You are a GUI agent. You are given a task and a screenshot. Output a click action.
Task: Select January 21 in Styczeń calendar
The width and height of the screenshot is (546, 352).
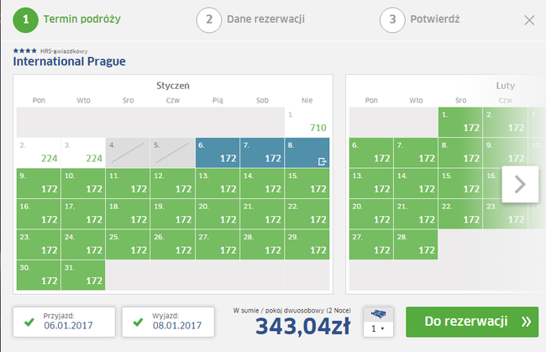point(262,214)
